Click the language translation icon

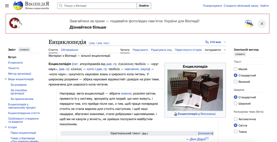[x=207, y=42]
